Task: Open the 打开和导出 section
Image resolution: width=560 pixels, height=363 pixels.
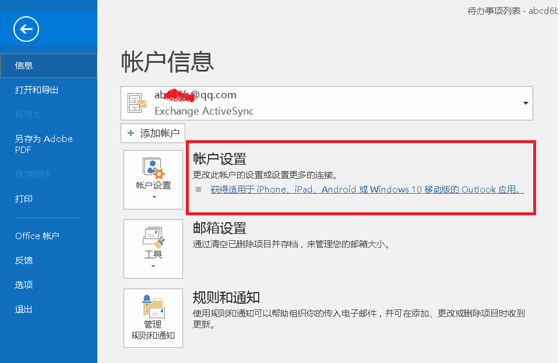Action: point(37,90)
